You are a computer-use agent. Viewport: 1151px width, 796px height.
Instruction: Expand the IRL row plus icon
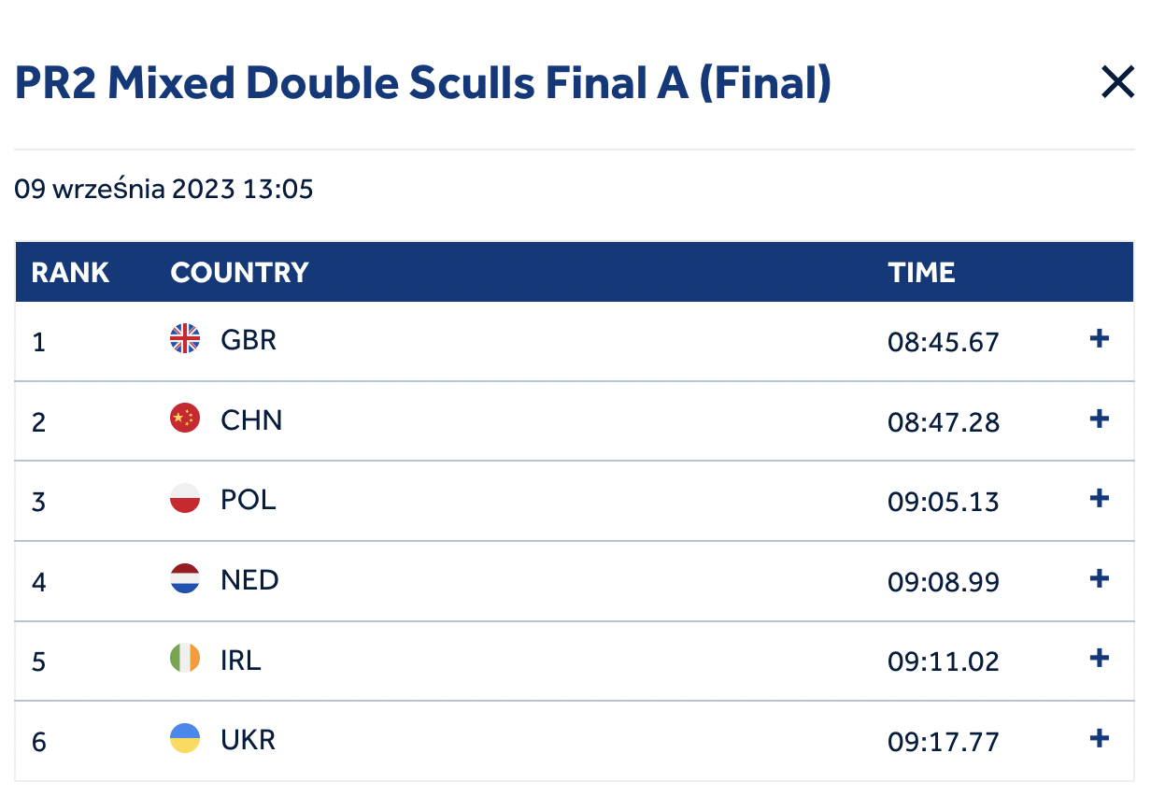1100,659
